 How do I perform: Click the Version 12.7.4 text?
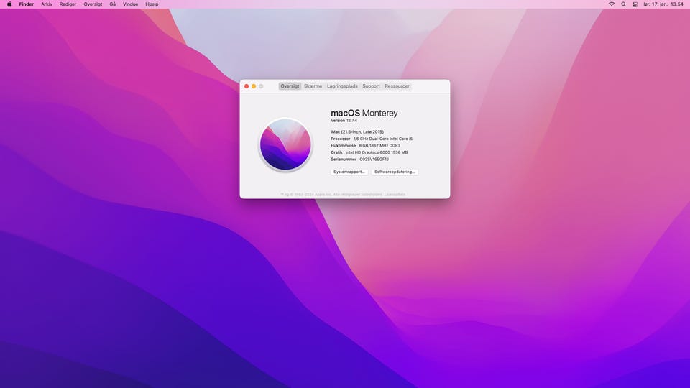coord(344,121)
